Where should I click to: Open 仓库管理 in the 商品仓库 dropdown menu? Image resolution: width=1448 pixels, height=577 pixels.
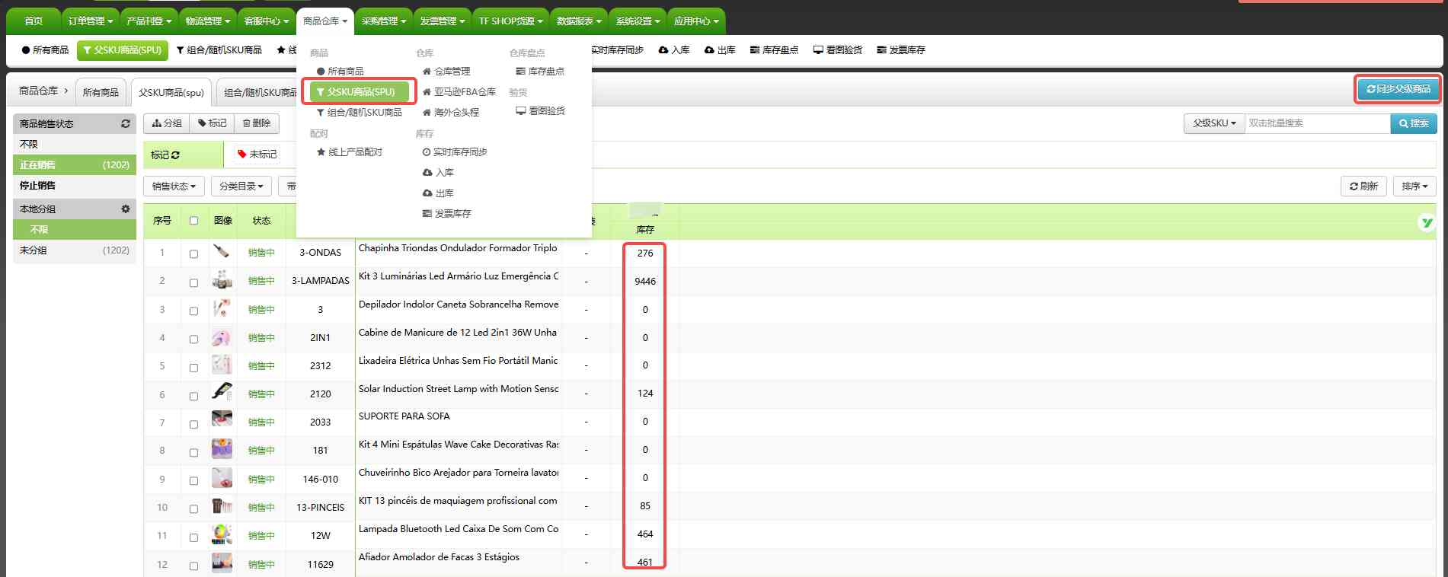446,71
